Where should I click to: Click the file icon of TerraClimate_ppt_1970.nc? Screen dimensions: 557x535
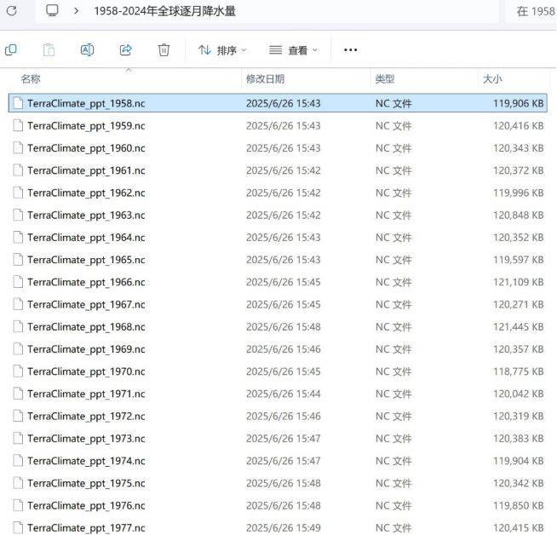coord(18,371)
